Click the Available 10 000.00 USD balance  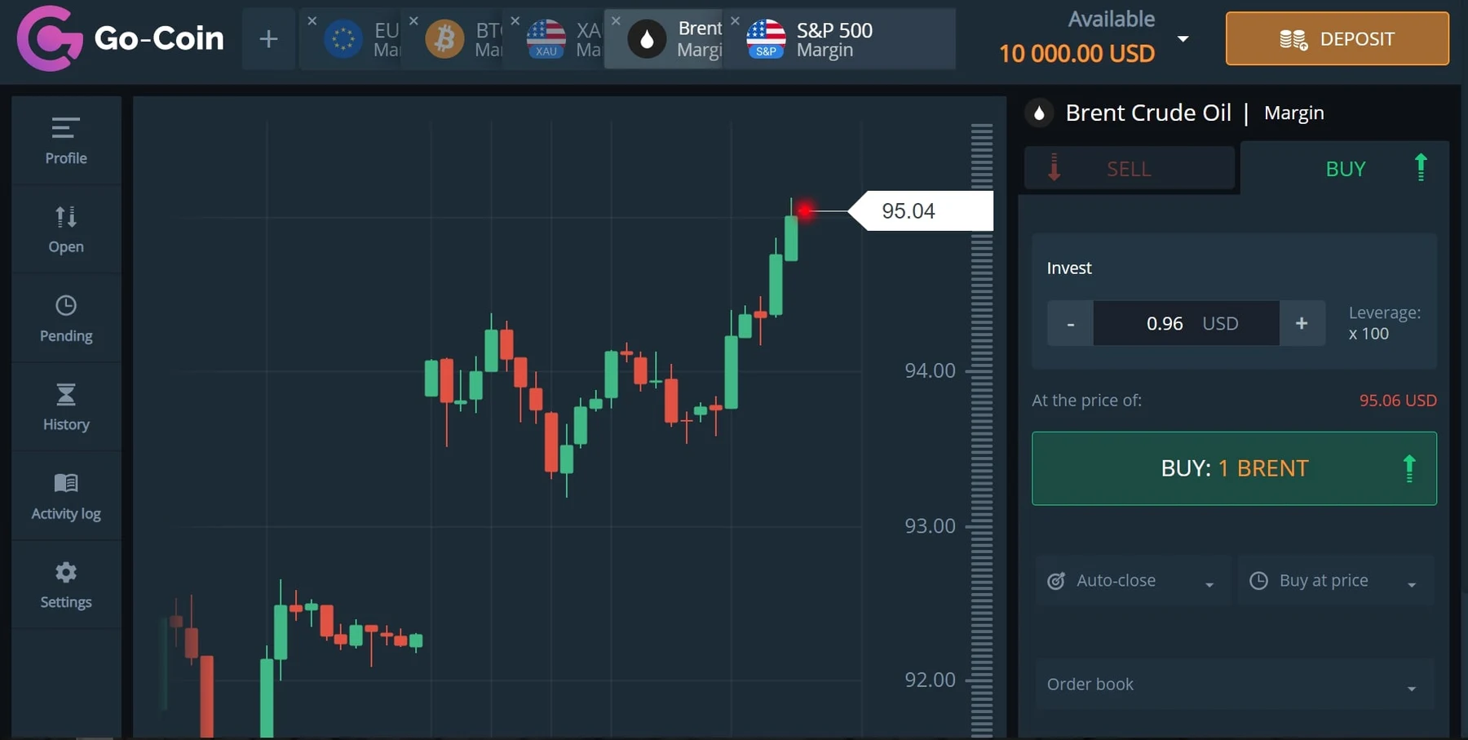(1077, 38)
